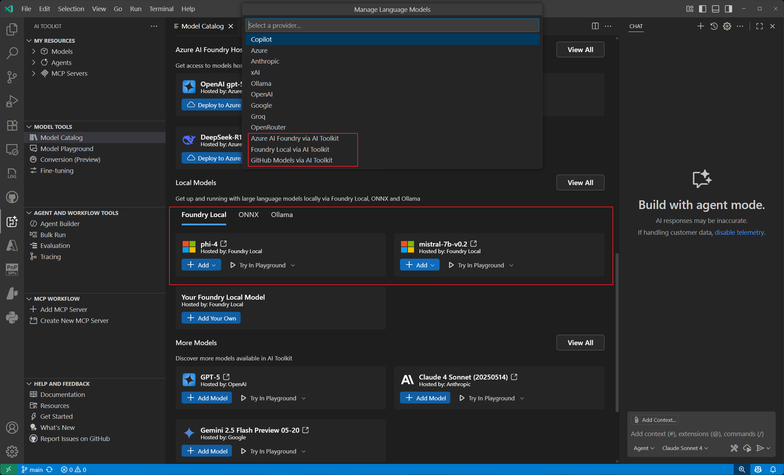
Task: Open the AI Toolkit activity bar icon
Action: (12, 221)
